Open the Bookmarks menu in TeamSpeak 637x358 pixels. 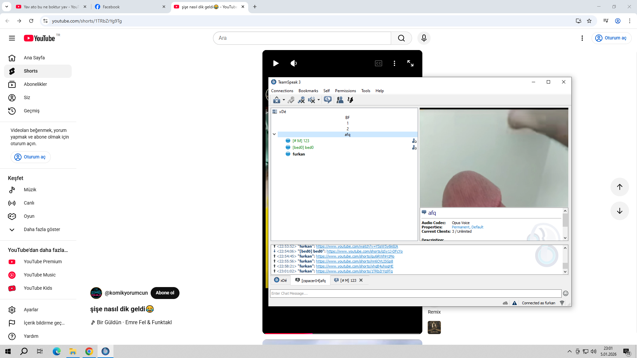(308, 91)
